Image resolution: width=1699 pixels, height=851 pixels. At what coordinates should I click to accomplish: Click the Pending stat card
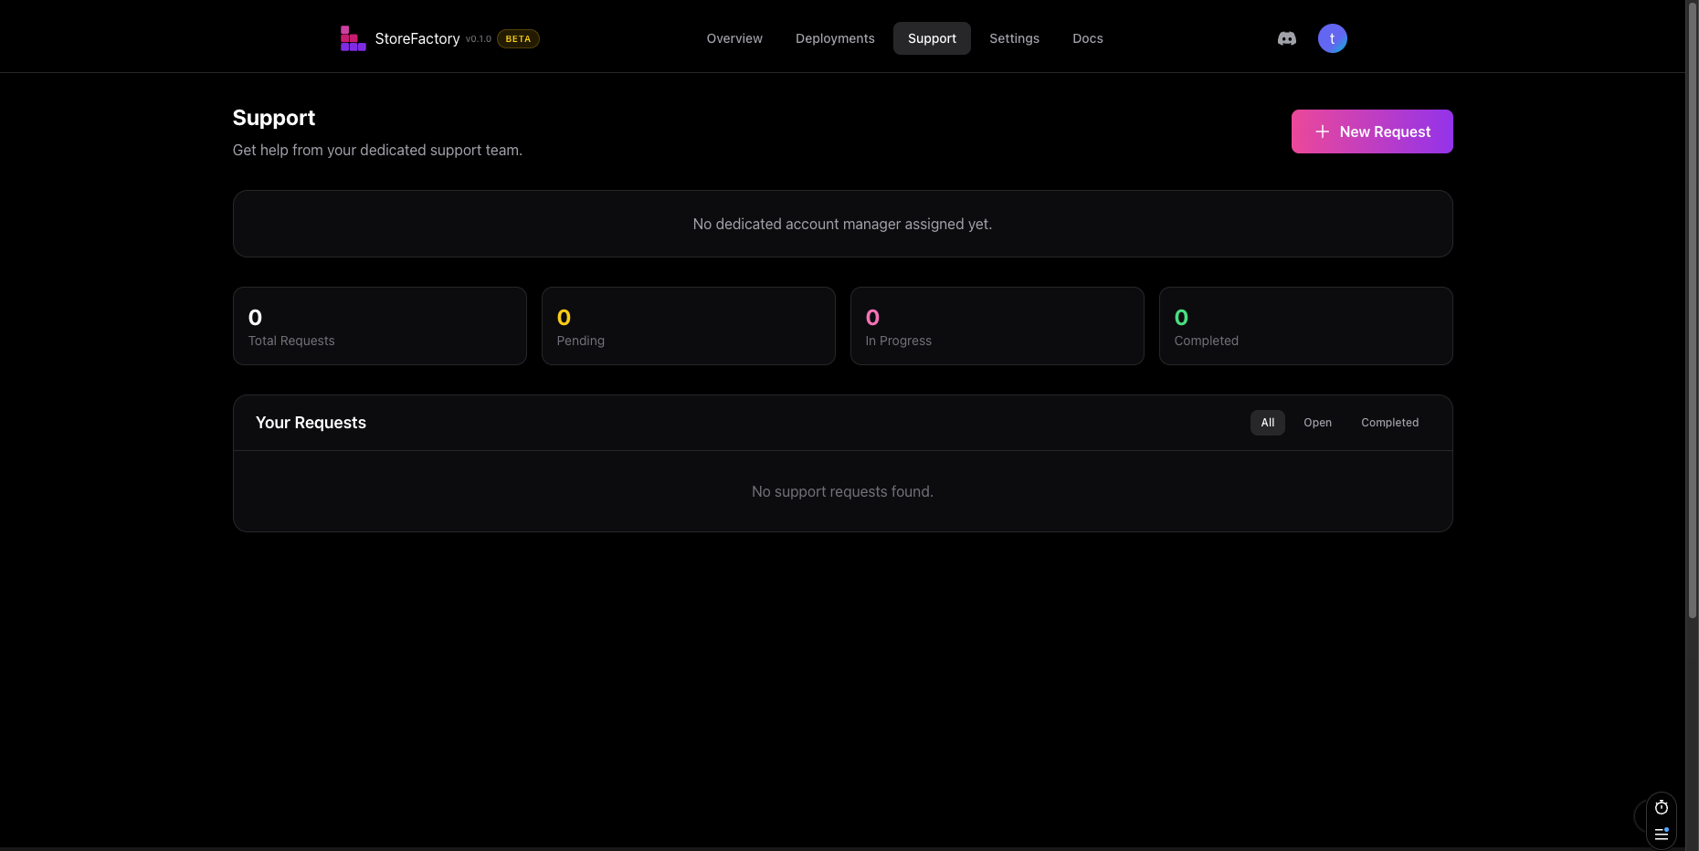click(x=688, y=326)
